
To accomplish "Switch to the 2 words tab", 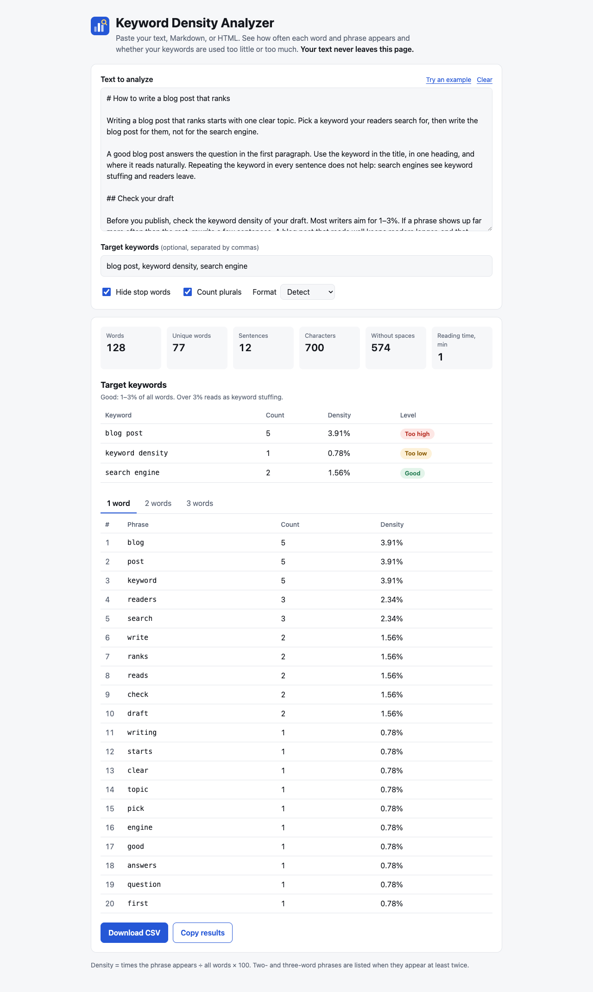I will click(158, 504).
